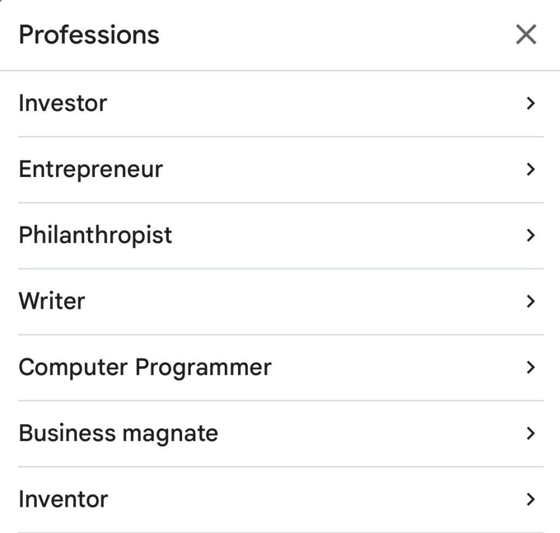Screen dimensions: 560x533
Task: Click the Professions panel title
Action: [89, 35]
